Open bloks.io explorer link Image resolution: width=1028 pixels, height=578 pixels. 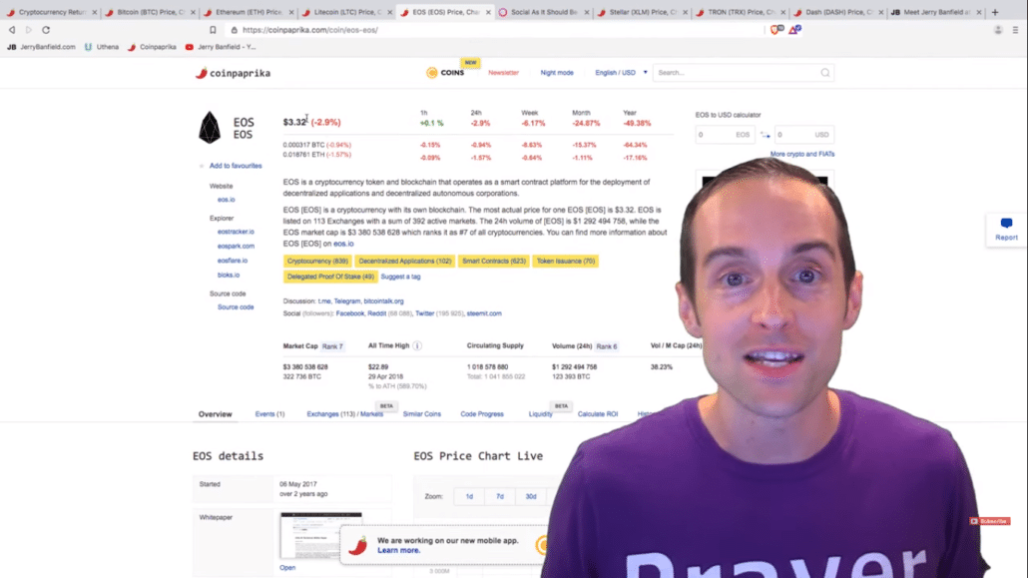click(x=229, y=275)
